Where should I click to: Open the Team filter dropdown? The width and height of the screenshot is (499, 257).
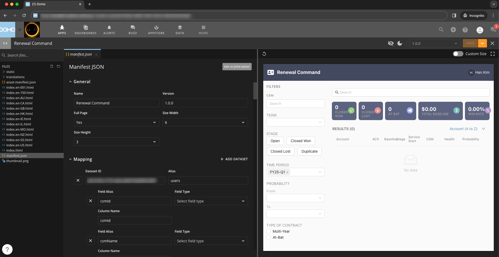point(295,122)
